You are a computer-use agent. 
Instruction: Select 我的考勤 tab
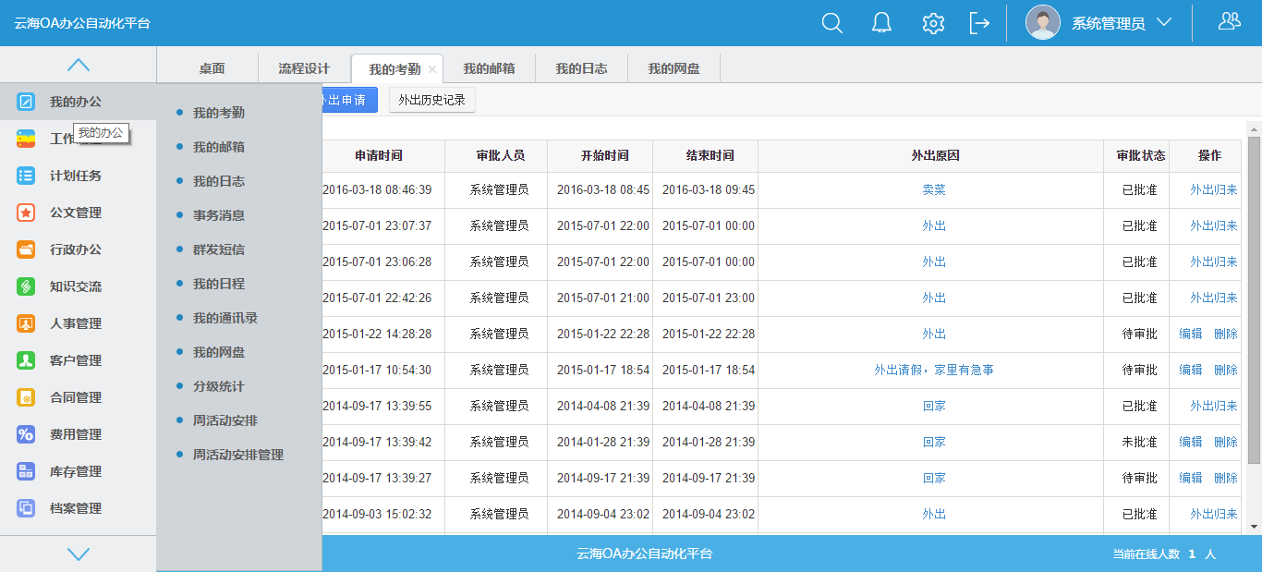[394, 69]
